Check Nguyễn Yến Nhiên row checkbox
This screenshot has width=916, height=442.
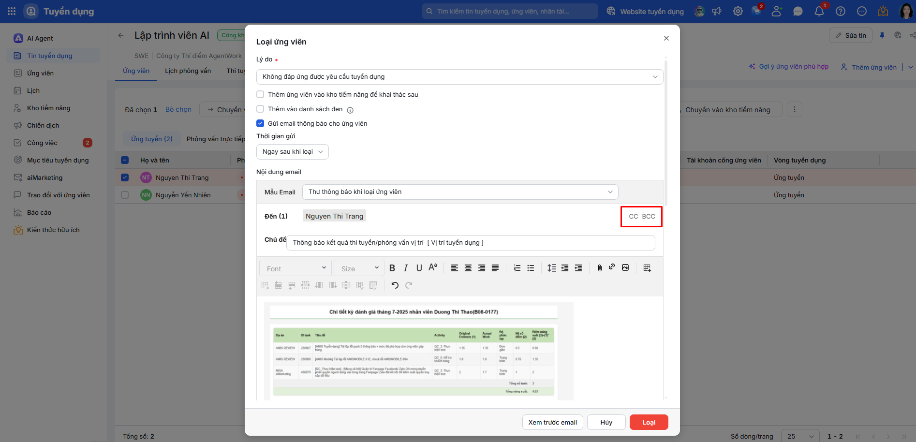click(x=125, y=195)
